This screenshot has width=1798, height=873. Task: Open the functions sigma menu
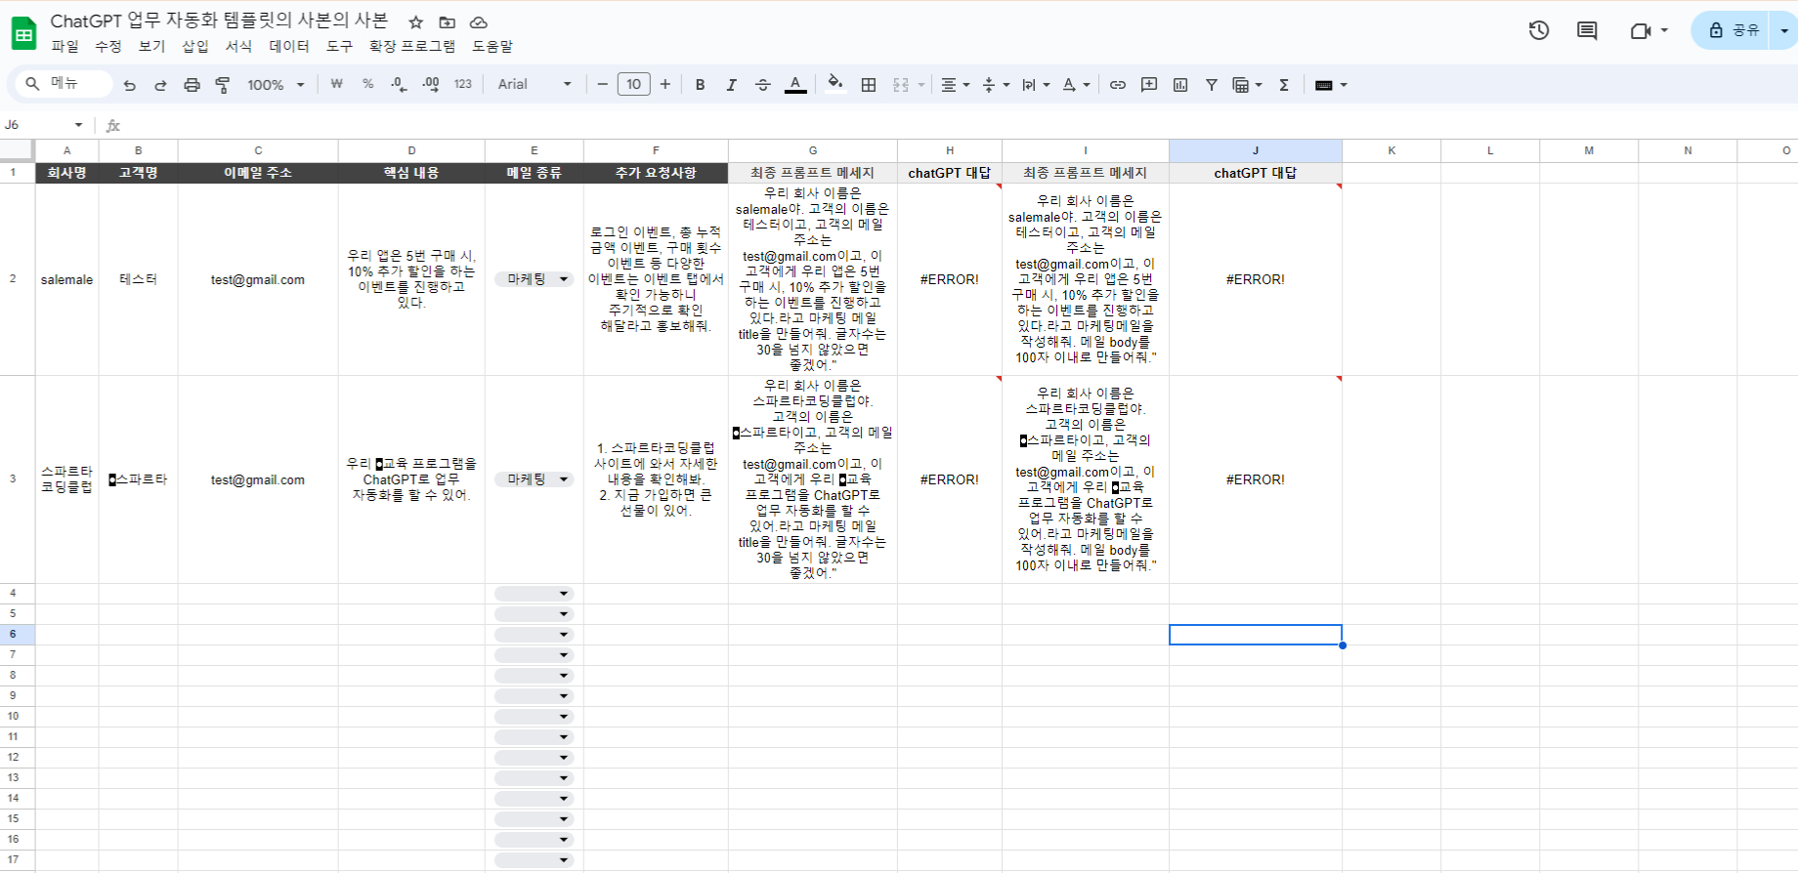point(1284,85)
